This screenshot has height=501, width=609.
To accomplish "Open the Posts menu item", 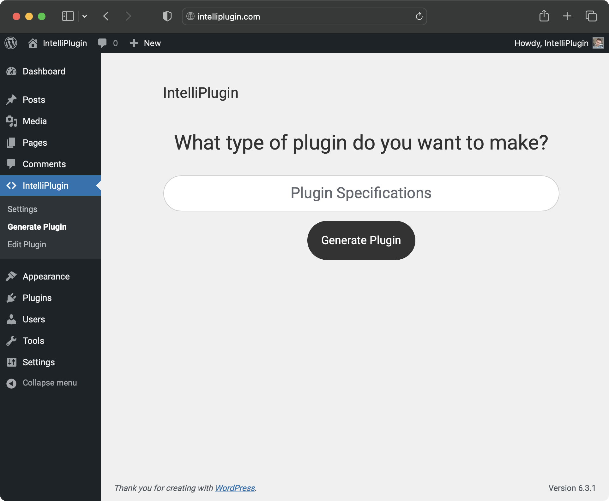I will (51, 100).
